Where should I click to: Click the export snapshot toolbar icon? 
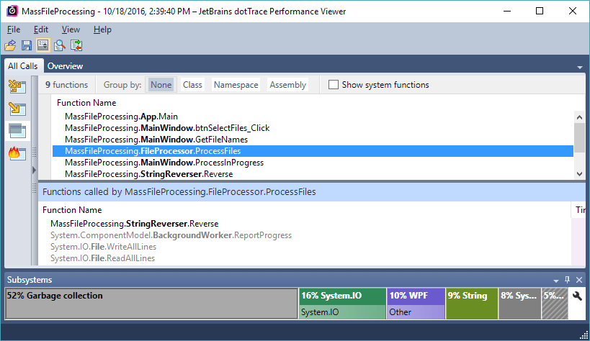tap(76, 45)
